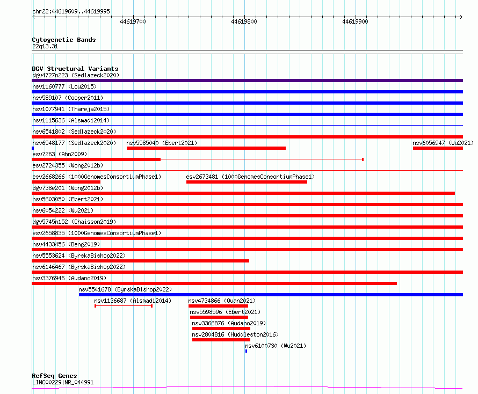Image resolution: width=478 pixels, height=394 pixels.
Task: Open variant dgv5745n152 (Chaisson2019)
Action: click(74, 222)
